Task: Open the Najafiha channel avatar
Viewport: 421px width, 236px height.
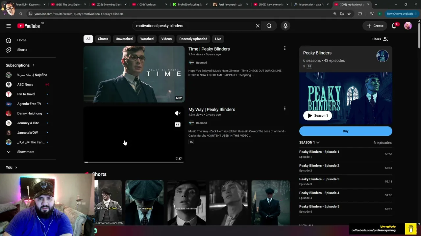Action: (9, 75)
